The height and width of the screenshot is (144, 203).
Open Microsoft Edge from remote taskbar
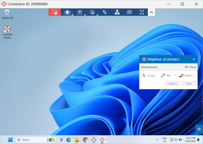pyautogui.click(x=69, y=140)
